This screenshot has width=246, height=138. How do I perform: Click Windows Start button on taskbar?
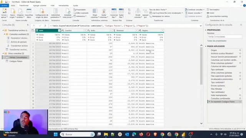pyautogui.click(x=55, y=135)
